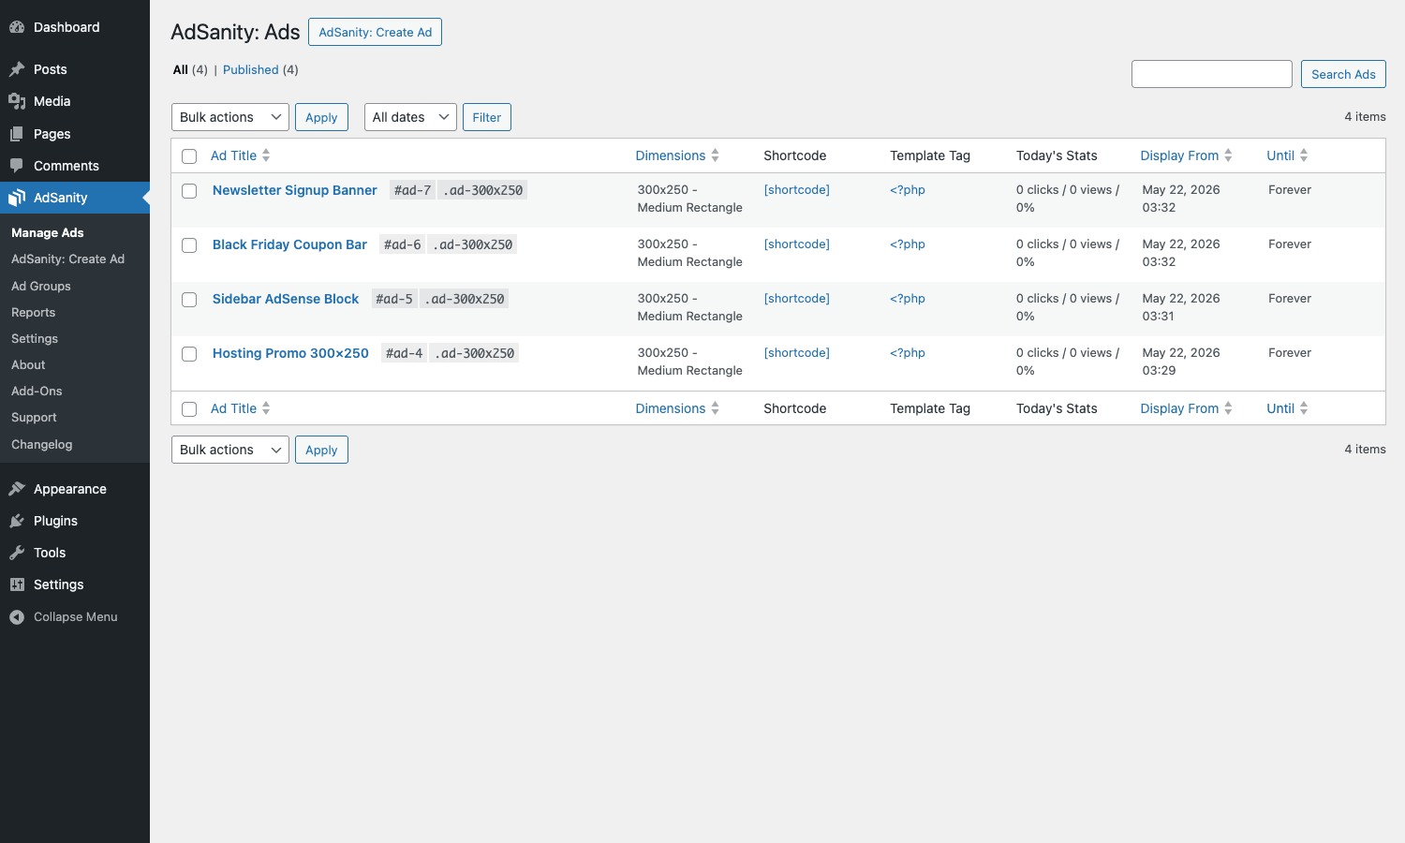
Task: Click the Filter button
Action: tap(486, 117)
